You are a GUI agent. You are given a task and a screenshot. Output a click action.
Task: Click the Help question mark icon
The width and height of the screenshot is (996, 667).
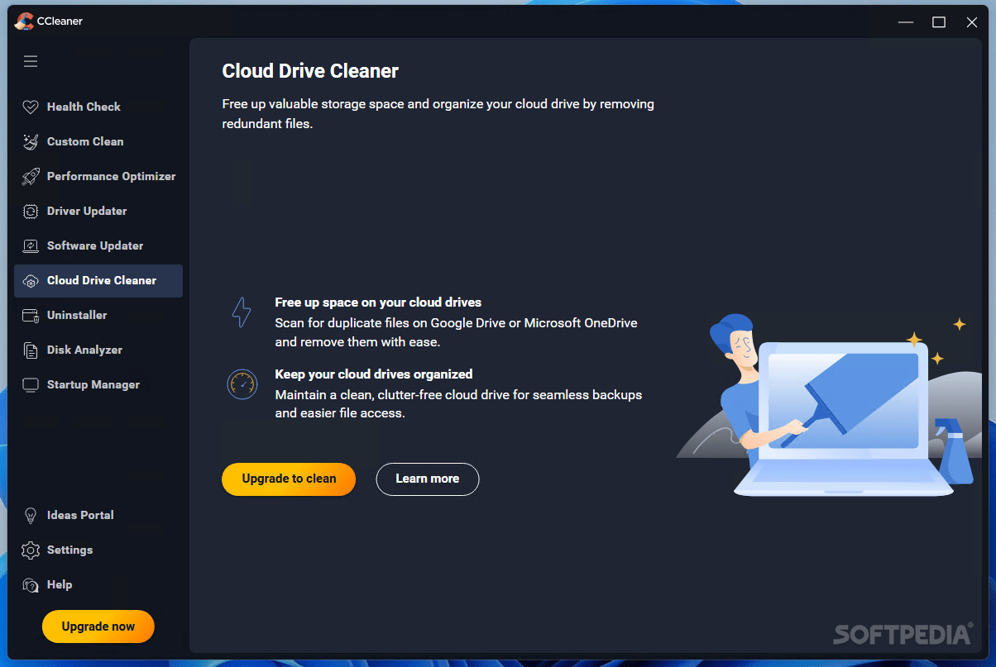click(31, 584)
